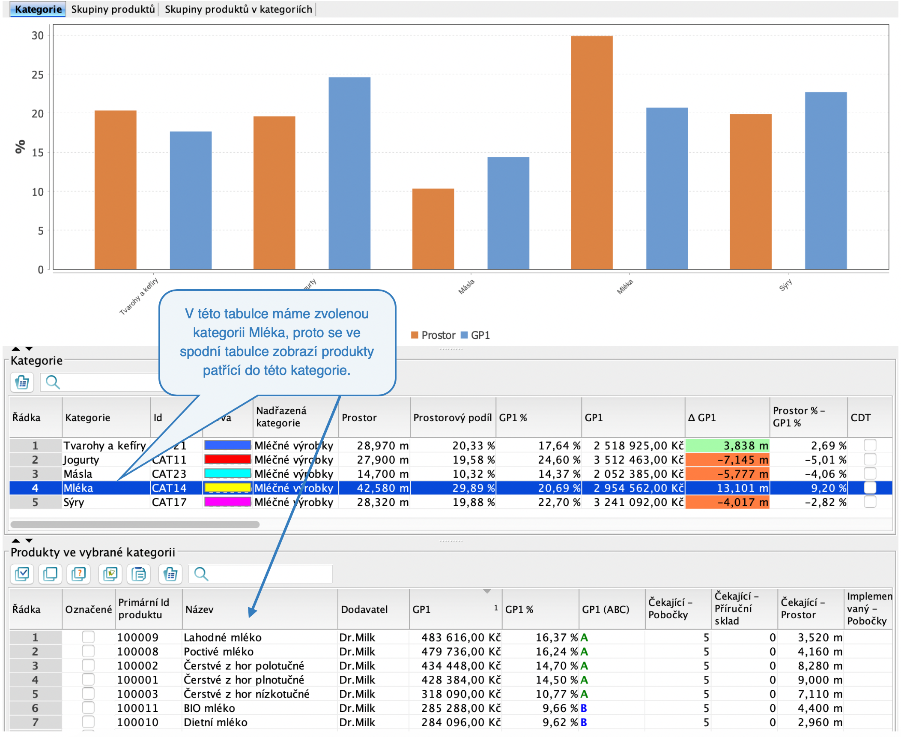Click the 483 616,00 Kč GP1 cell

coord(455,637)
